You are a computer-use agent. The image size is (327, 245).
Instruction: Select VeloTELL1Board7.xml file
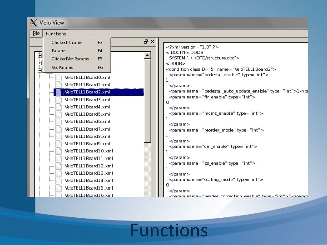[87, 129]
